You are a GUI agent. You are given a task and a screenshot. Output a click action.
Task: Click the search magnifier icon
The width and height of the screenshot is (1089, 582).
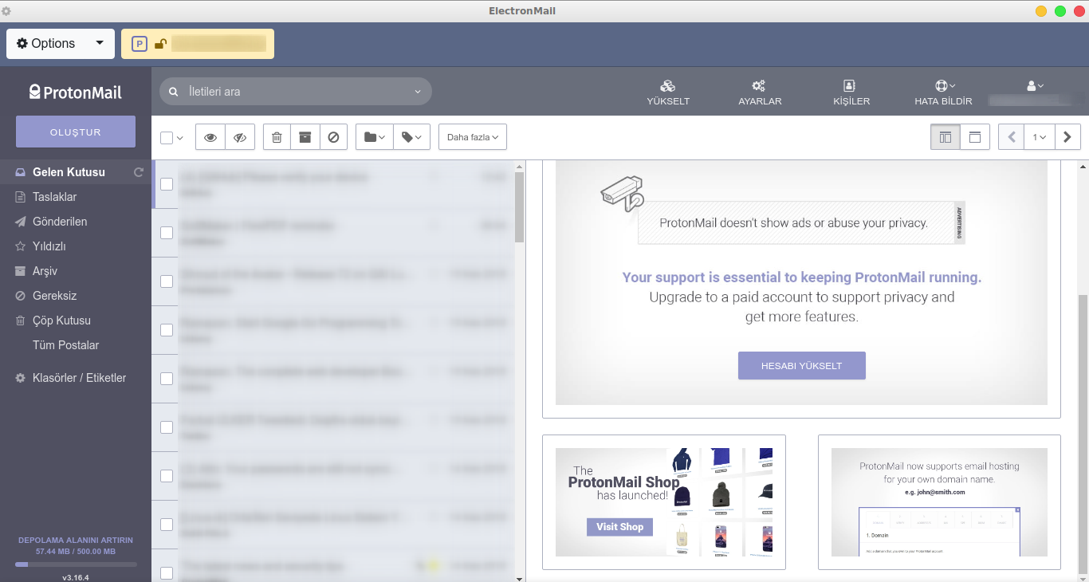click(174, 92)
